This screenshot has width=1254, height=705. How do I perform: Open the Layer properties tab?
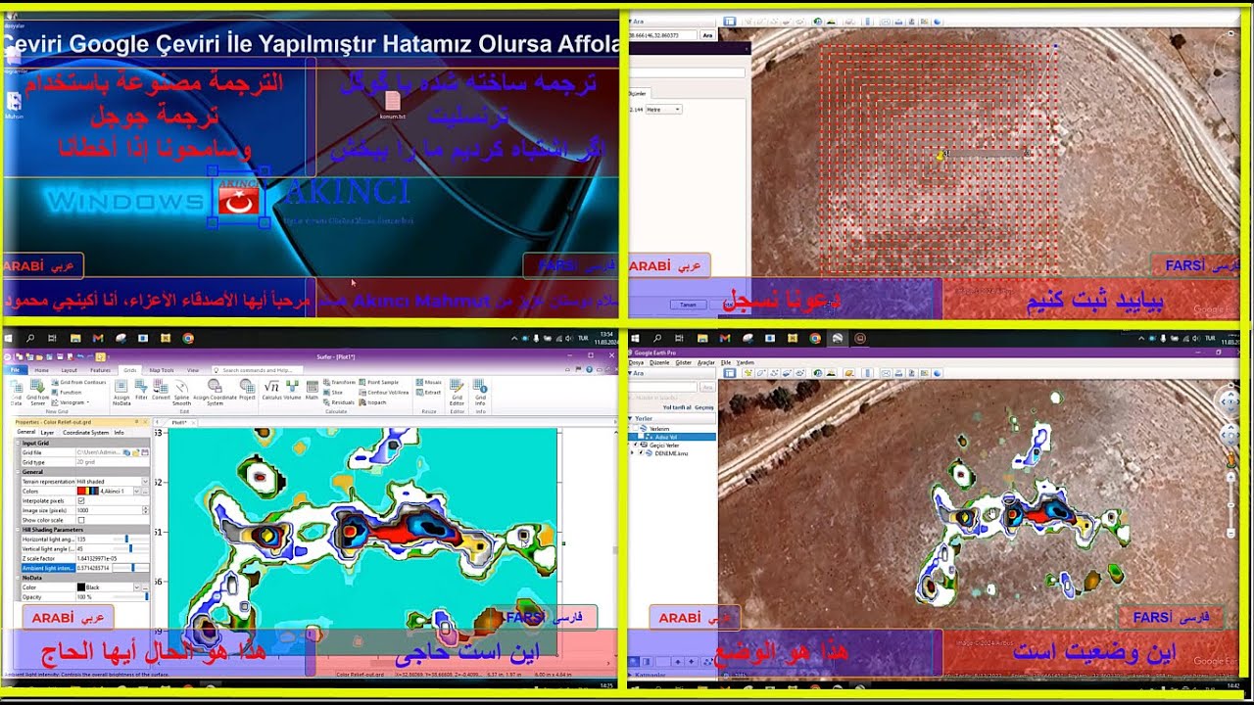(47, 432)
